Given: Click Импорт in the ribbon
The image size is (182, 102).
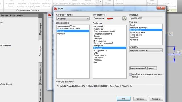Looking at the screenshot, I should [x=119, y=3].
